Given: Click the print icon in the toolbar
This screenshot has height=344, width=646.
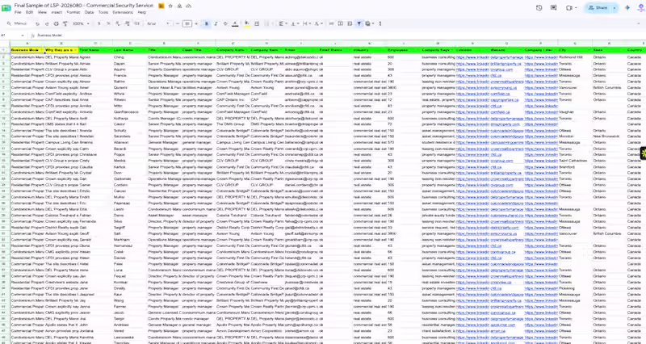Looking at the screenshot, I should click(56, 24).
